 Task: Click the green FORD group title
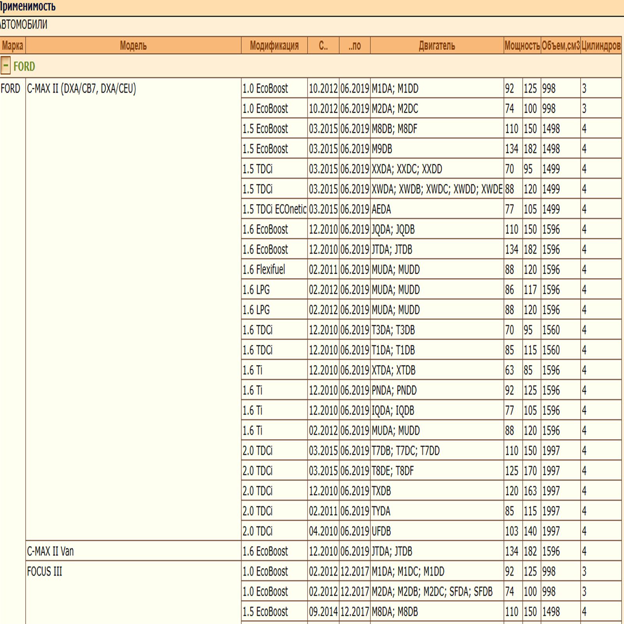(x=24, y=67)
